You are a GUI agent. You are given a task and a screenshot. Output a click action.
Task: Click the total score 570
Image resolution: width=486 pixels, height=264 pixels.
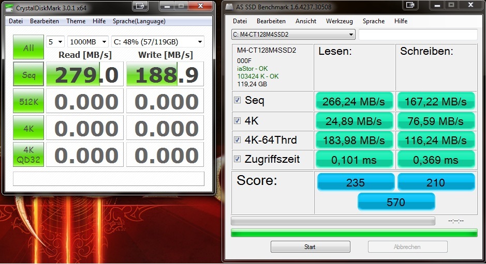point(396,202)
